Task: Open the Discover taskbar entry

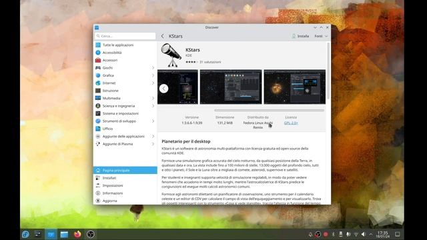Action: click(x=51, y=234)
